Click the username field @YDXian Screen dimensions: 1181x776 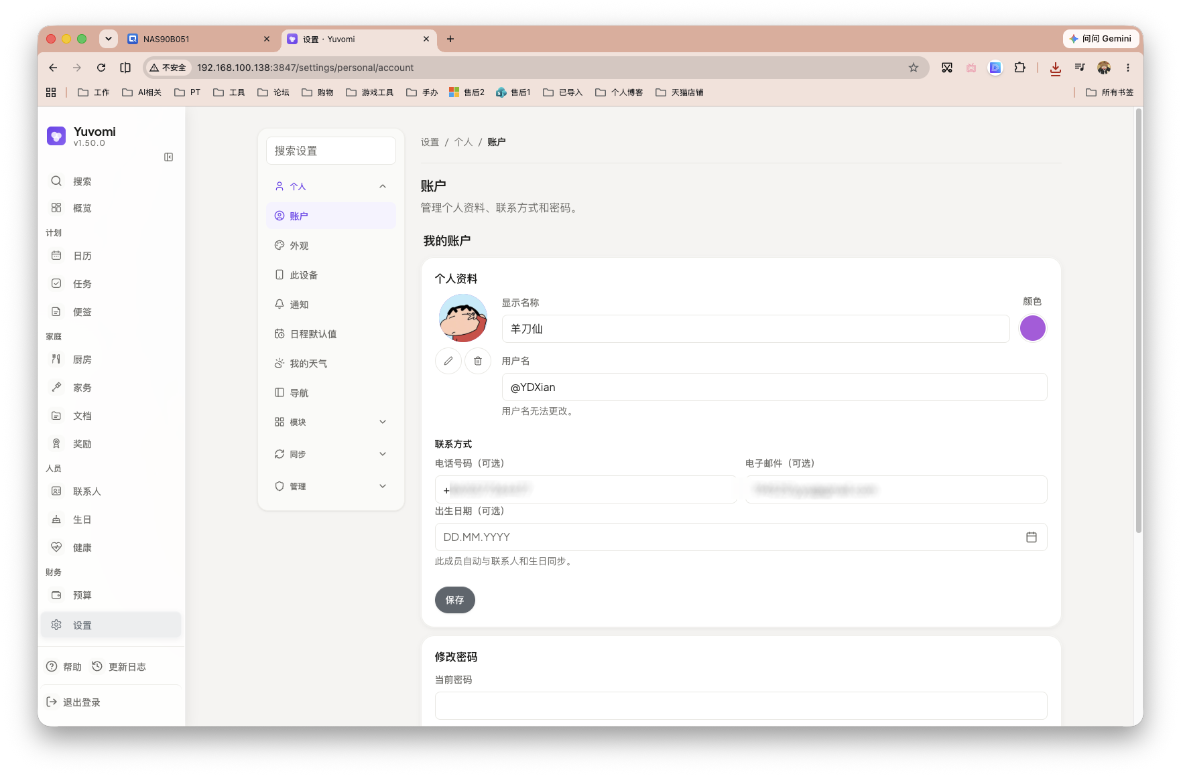(x=774, y=387)
